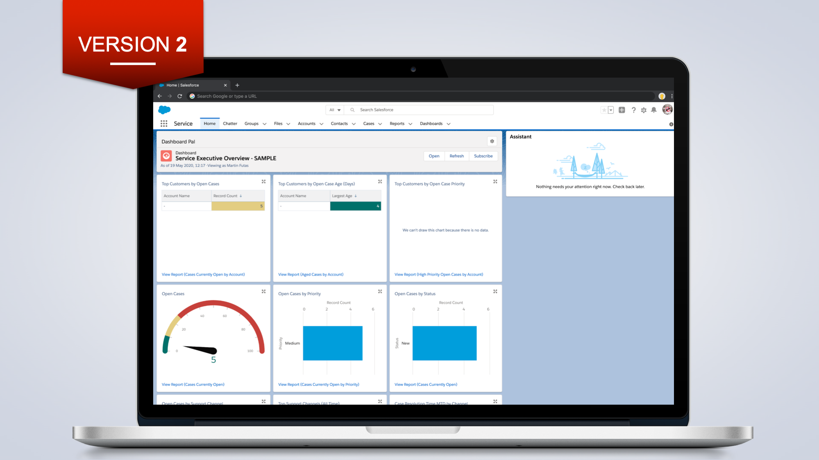Open the notifications bell

click(x=654, y=110)
